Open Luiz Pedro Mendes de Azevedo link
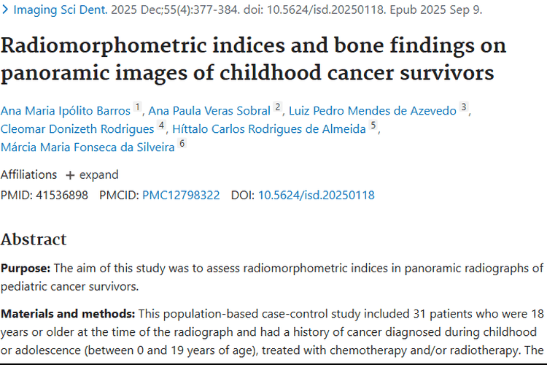This screenshot has width=547, height=365. click(x=373, y=111)
